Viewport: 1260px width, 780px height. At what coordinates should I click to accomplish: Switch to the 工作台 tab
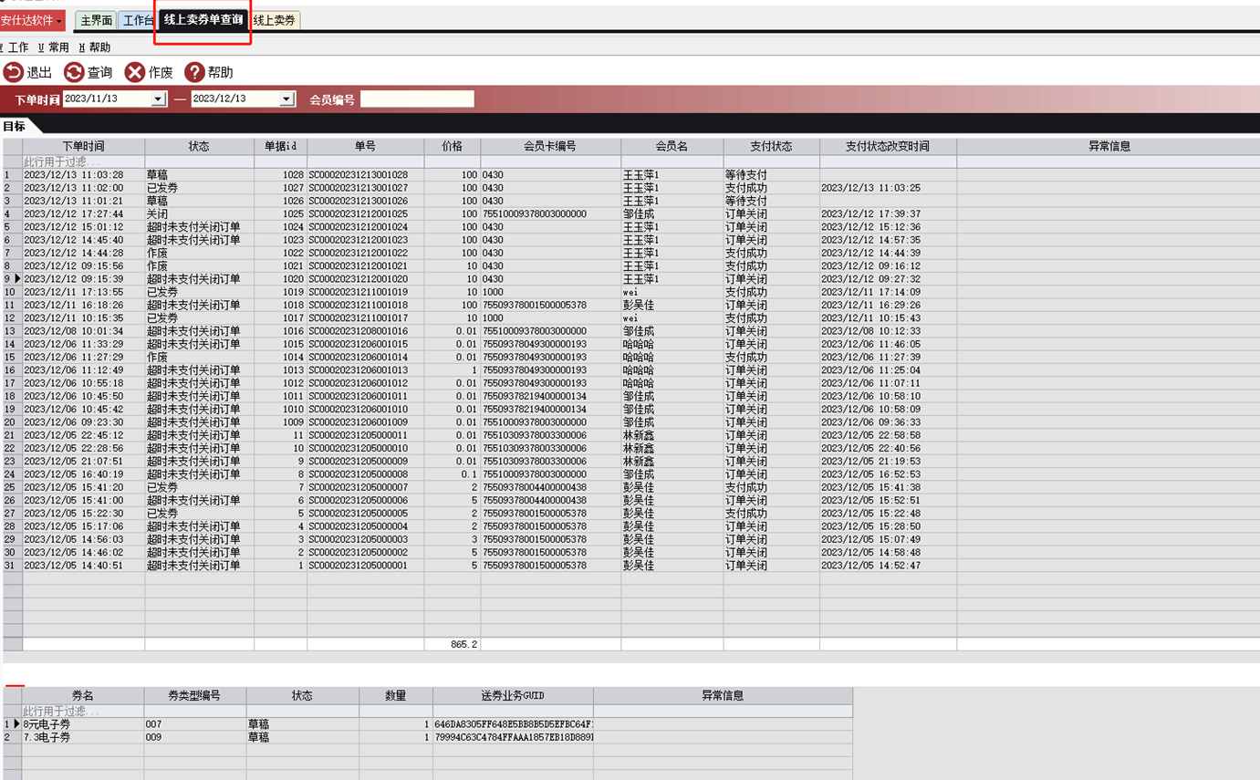click(x=138, y=20)
